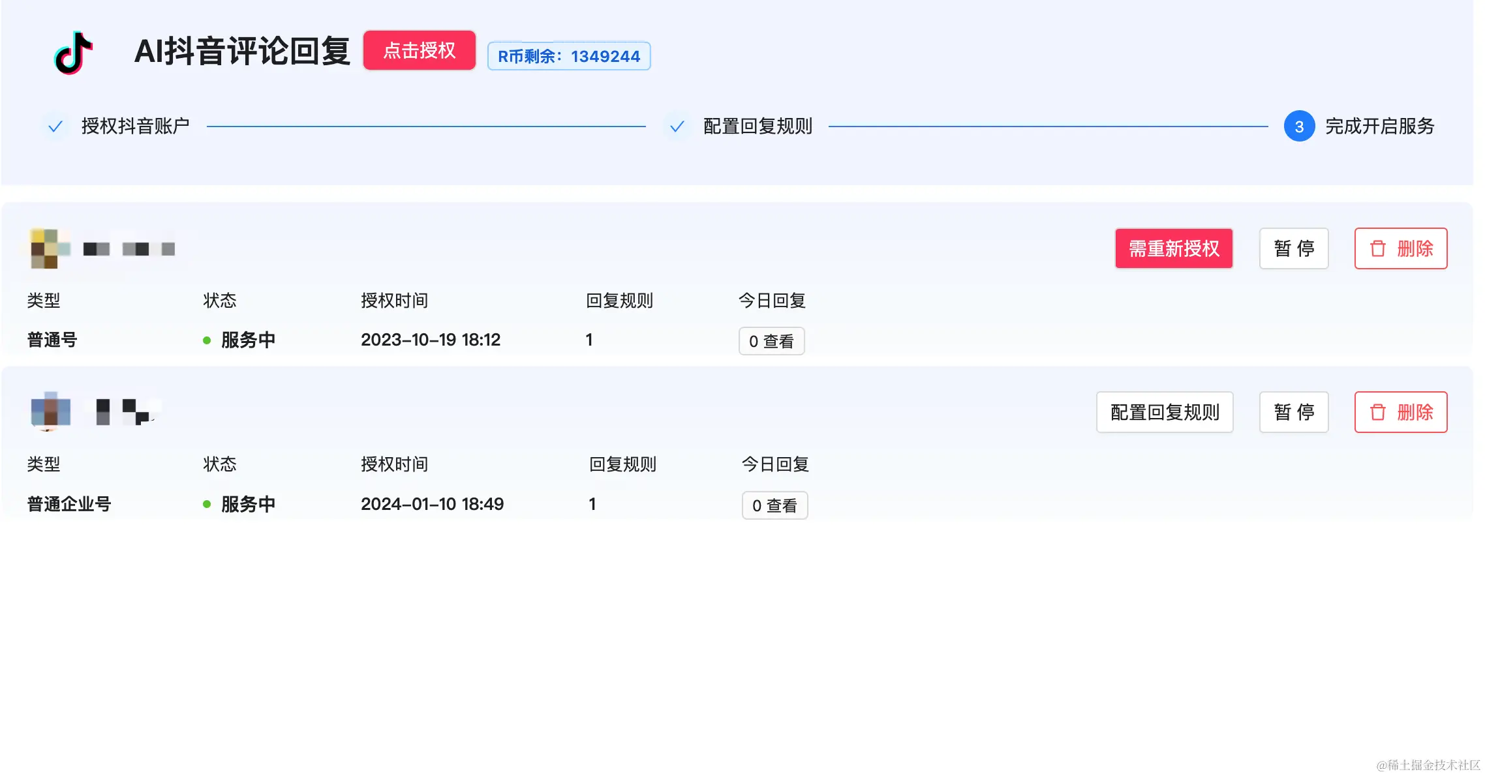
Task: Click trash icon on second account's 删除
Action: click(1377, 412)
